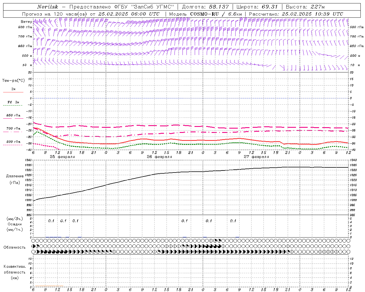
Task: Click the forecast start time 25.02.2025 06:00 UTC
Action: point(129,14)
